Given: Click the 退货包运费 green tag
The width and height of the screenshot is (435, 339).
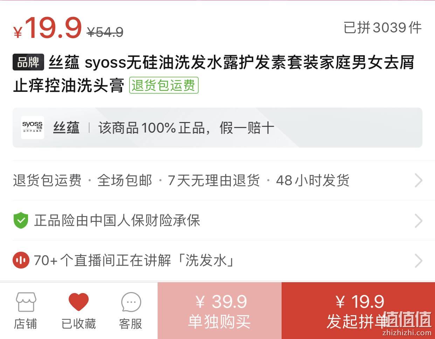Looking at the screenshot, I should 164,85.
